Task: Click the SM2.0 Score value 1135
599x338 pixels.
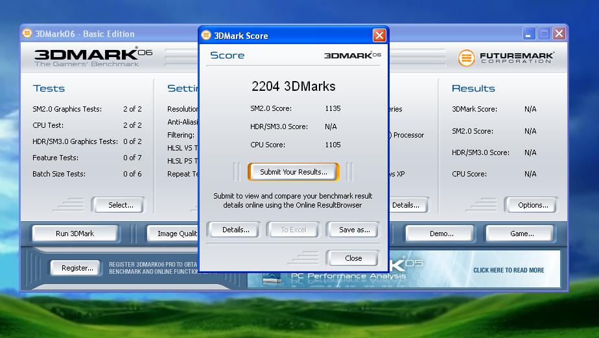Action: [333, 108]
